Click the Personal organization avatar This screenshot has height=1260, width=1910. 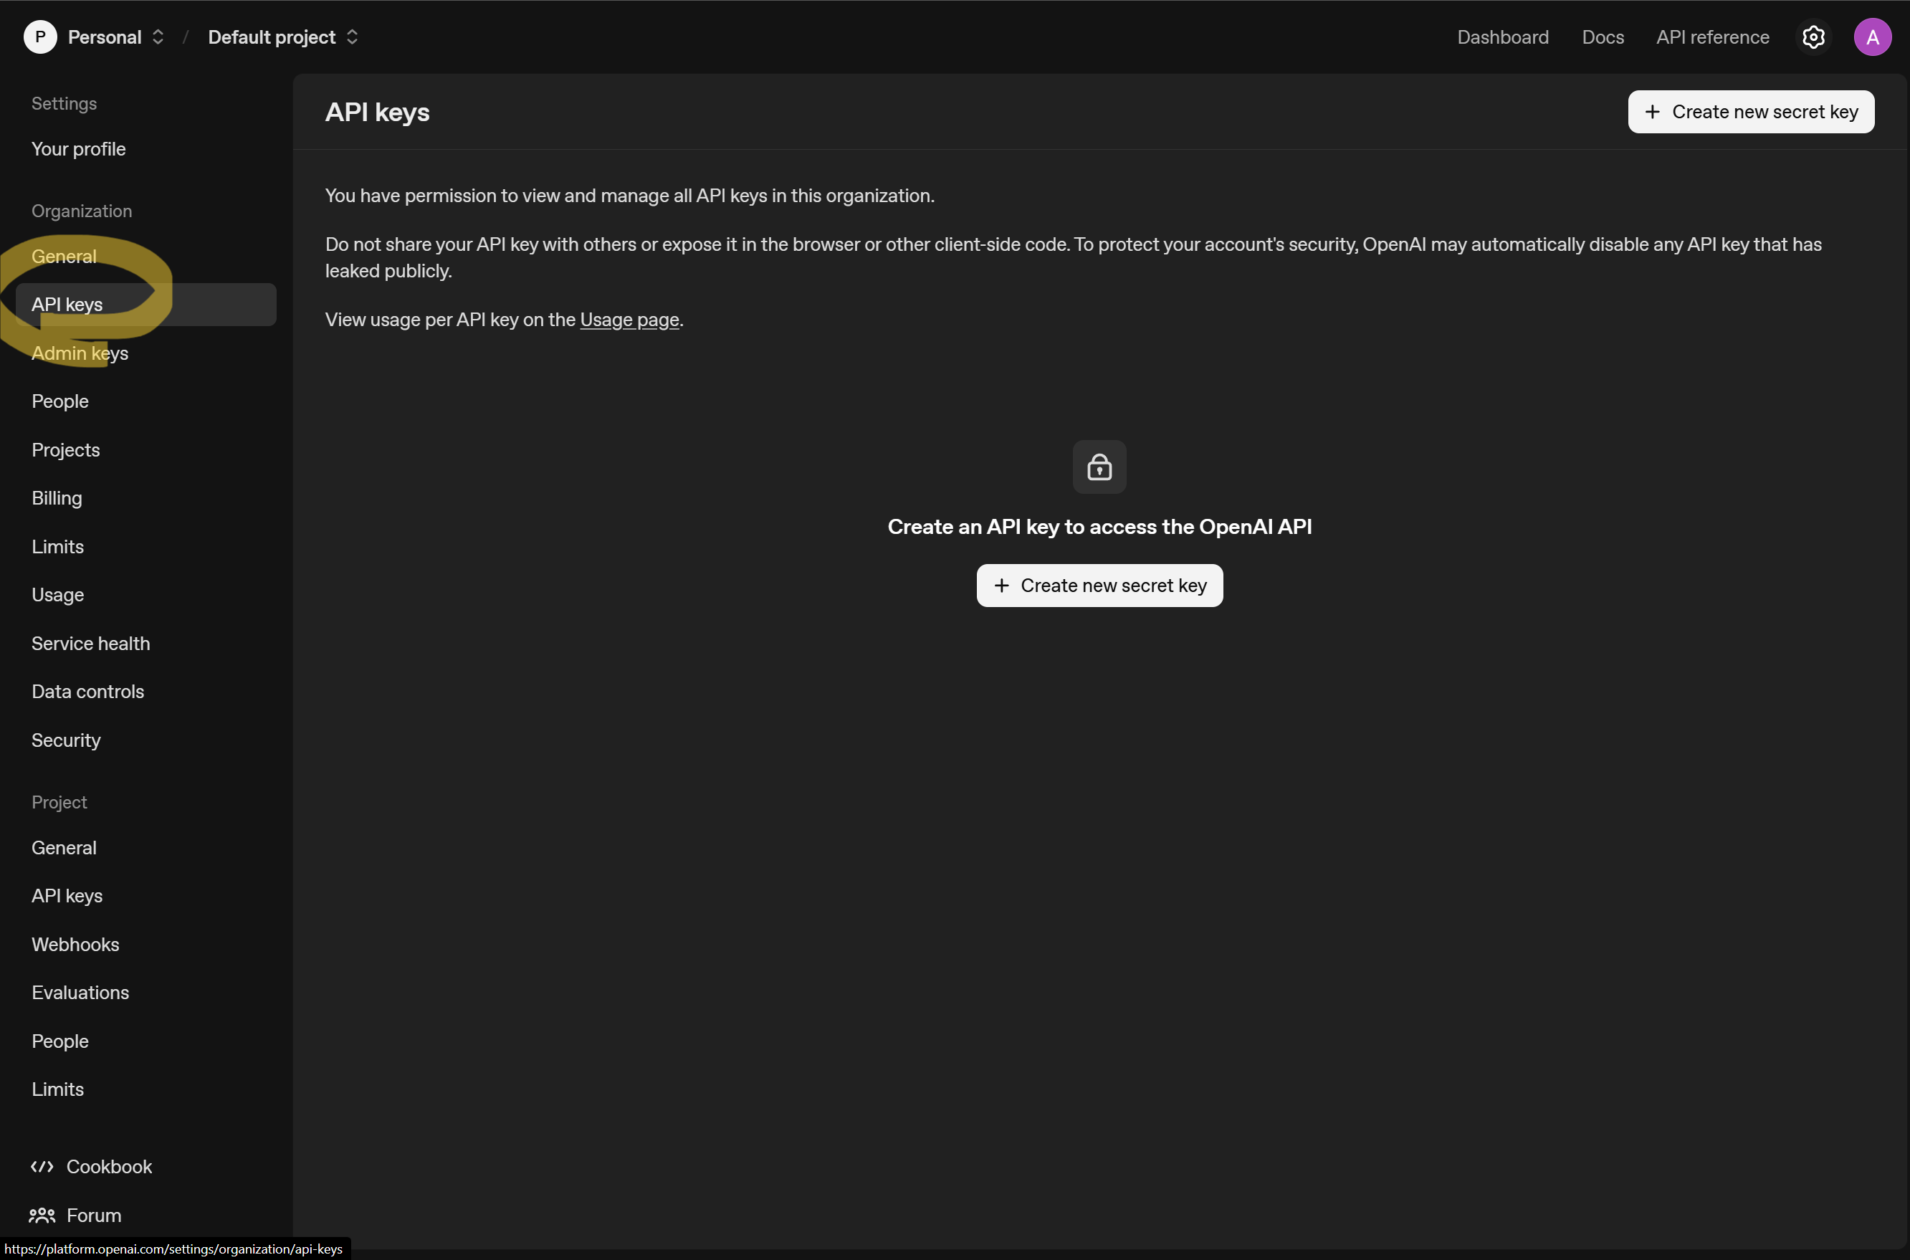tap(40, 37)
